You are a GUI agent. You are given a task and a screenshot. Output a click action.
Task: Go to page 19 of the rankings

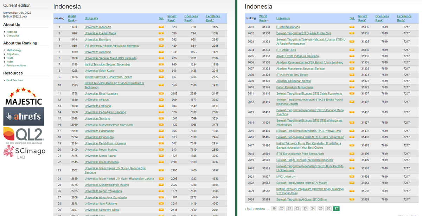click(x=274, y=208)
